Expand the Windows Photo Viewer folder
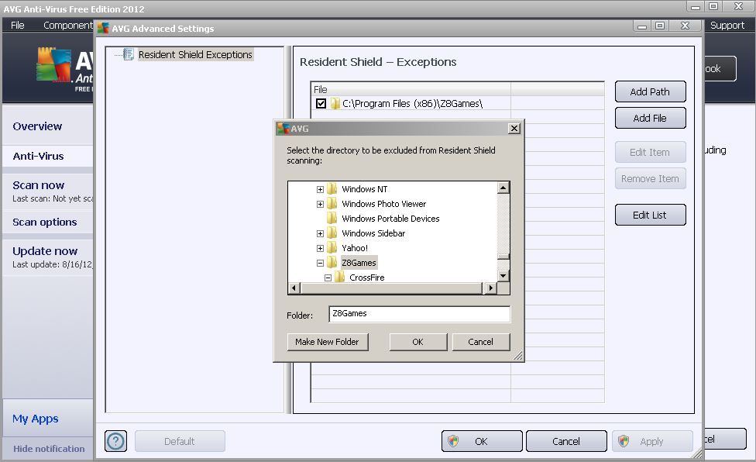This screenshot has width=756, height=462. (x=320, y=204)
